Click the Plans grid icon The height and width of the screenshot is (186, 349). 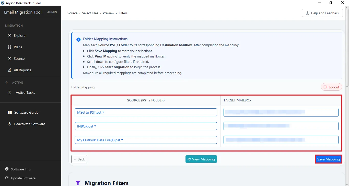click(x=9, y=47)
